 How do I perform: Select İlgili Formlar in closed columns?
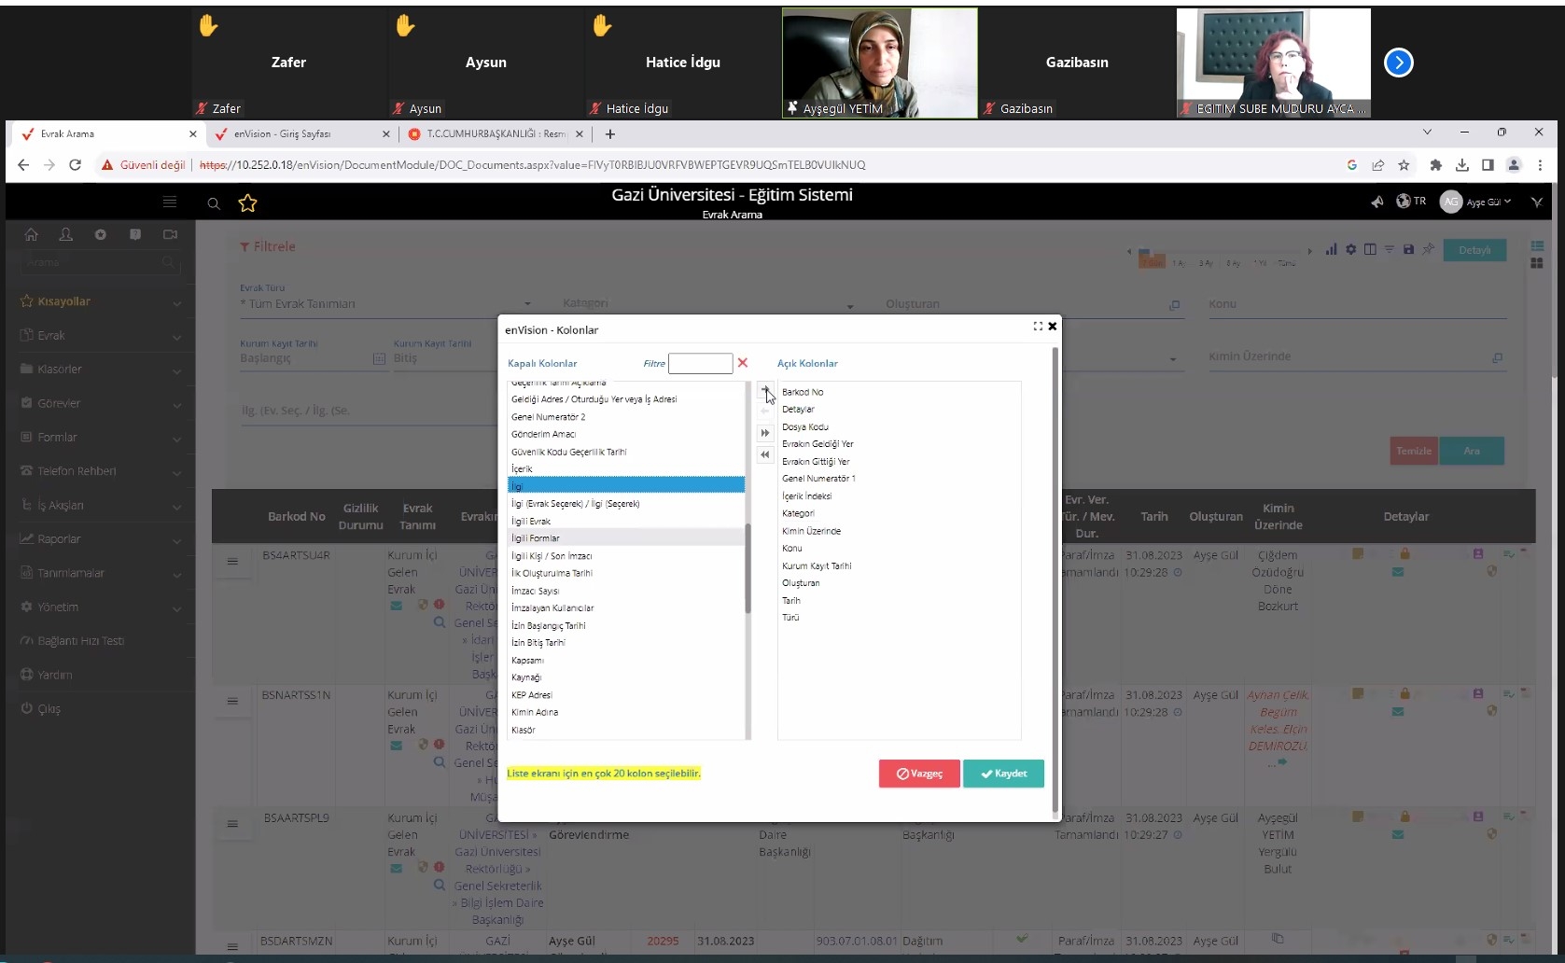pyautogui.click(x=625, y=538)
